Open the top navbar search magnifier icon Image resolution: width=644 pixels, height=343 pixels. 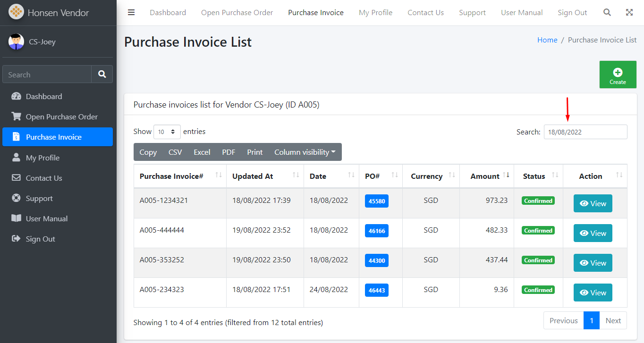pyautogui.click(x=607, y=13)
